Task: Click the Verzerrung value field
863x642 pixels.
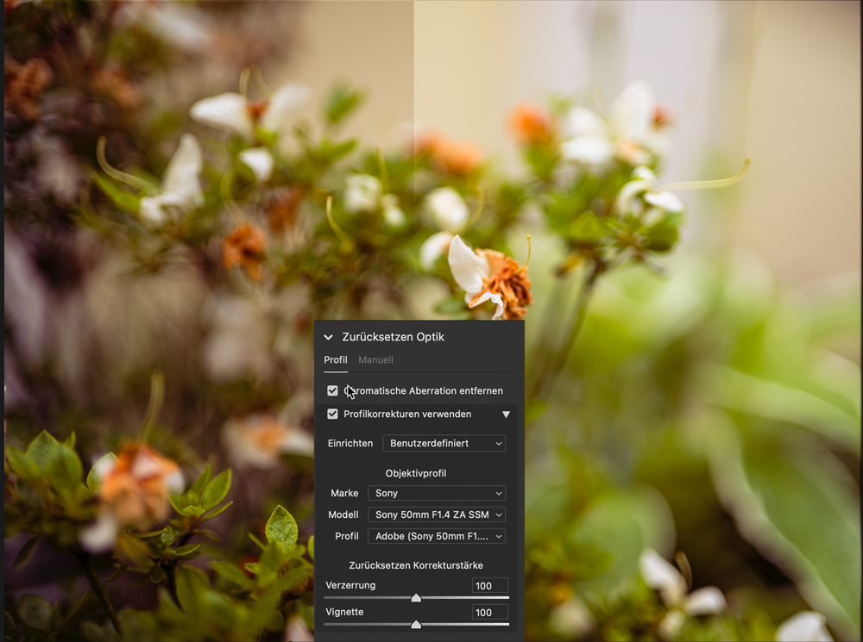Action: click(490, 585)
